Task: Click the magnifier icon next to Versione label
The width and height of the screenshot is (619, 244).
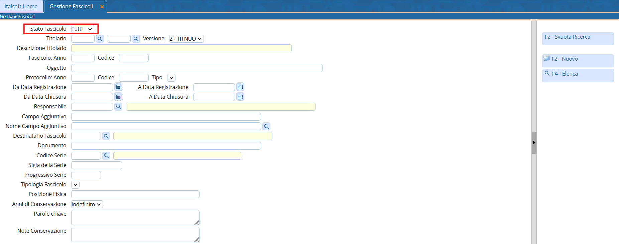Action: pos(136,39)
